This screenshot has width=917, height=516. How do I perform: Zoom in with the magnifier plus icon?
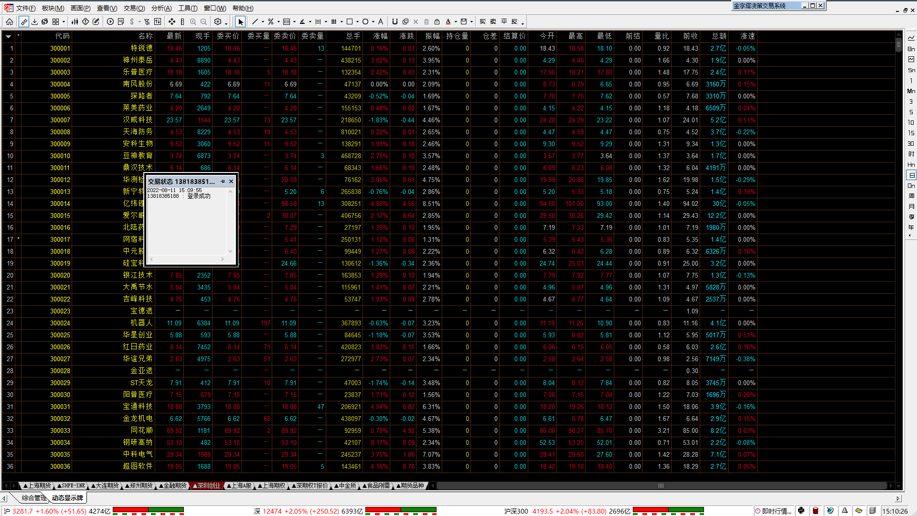coord(193,21)
